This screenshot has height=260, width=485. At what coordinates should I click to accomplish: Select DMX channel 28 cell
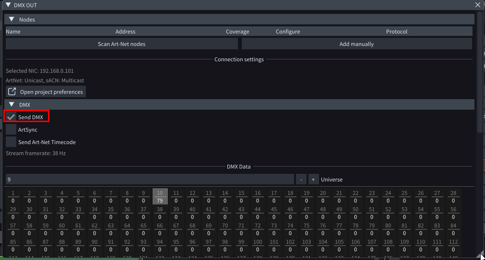click(x=453, y=197)
